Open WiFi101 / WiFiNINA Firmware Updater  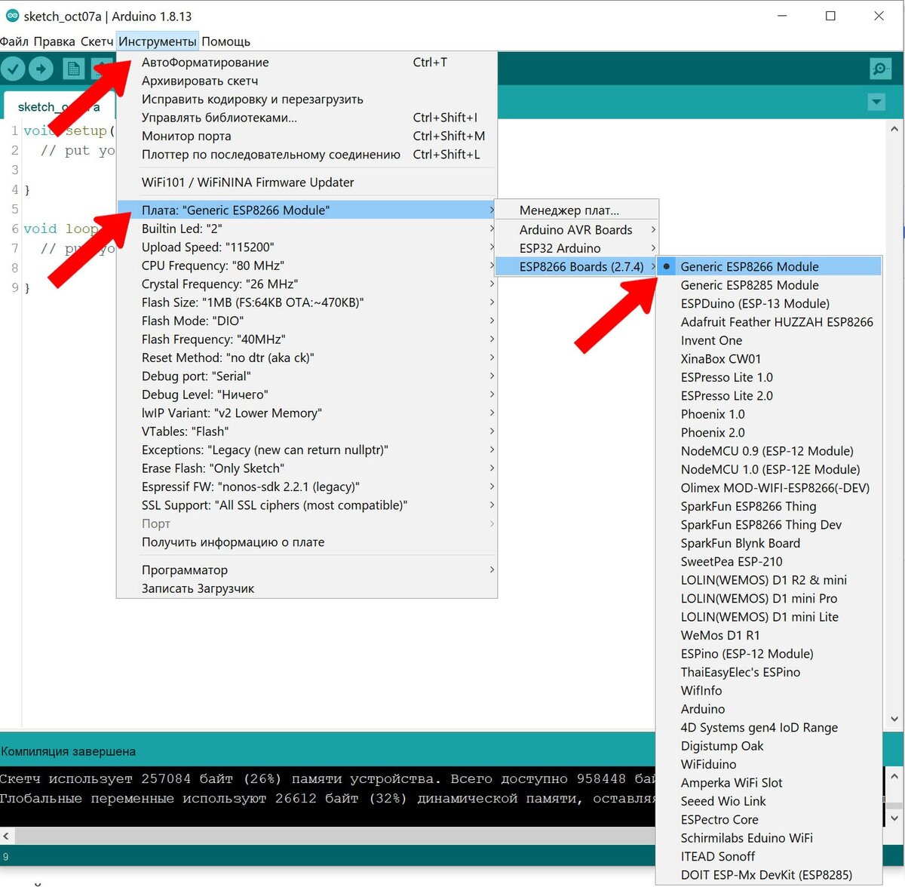(307, 183)
